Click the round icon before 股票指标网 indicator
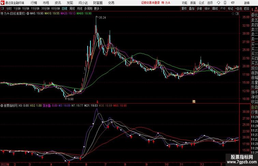This screenshot has height=166, width=258. coord(2,106)
